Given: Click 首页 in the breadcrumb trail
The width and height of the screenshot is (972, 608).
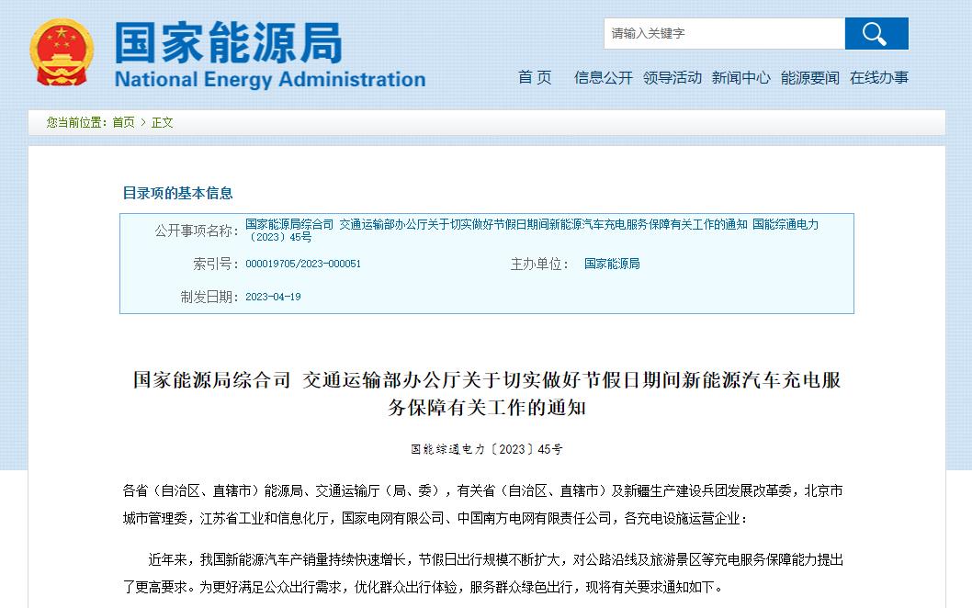Looking at the screenshot, I should point(123,122).
